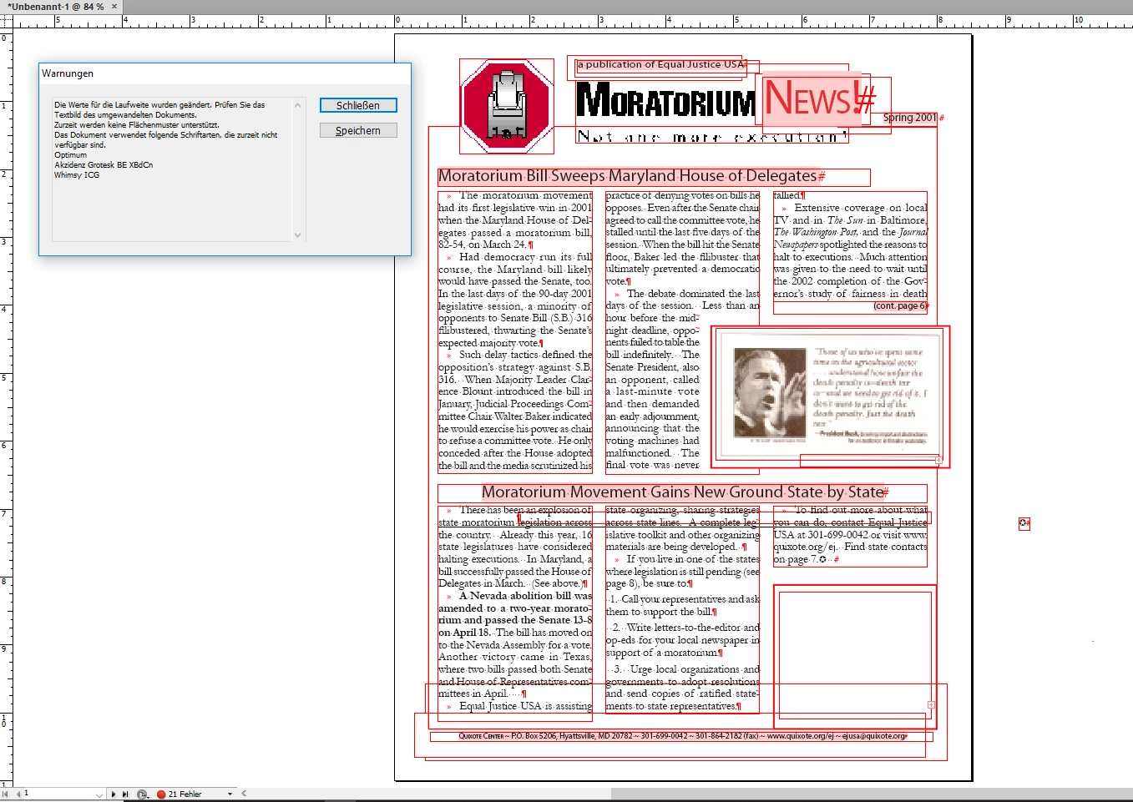Viewport: 1133px width, 802px height.
Task: Click the 'MORATORIUM' masthead title
Action: pos(666,101)
